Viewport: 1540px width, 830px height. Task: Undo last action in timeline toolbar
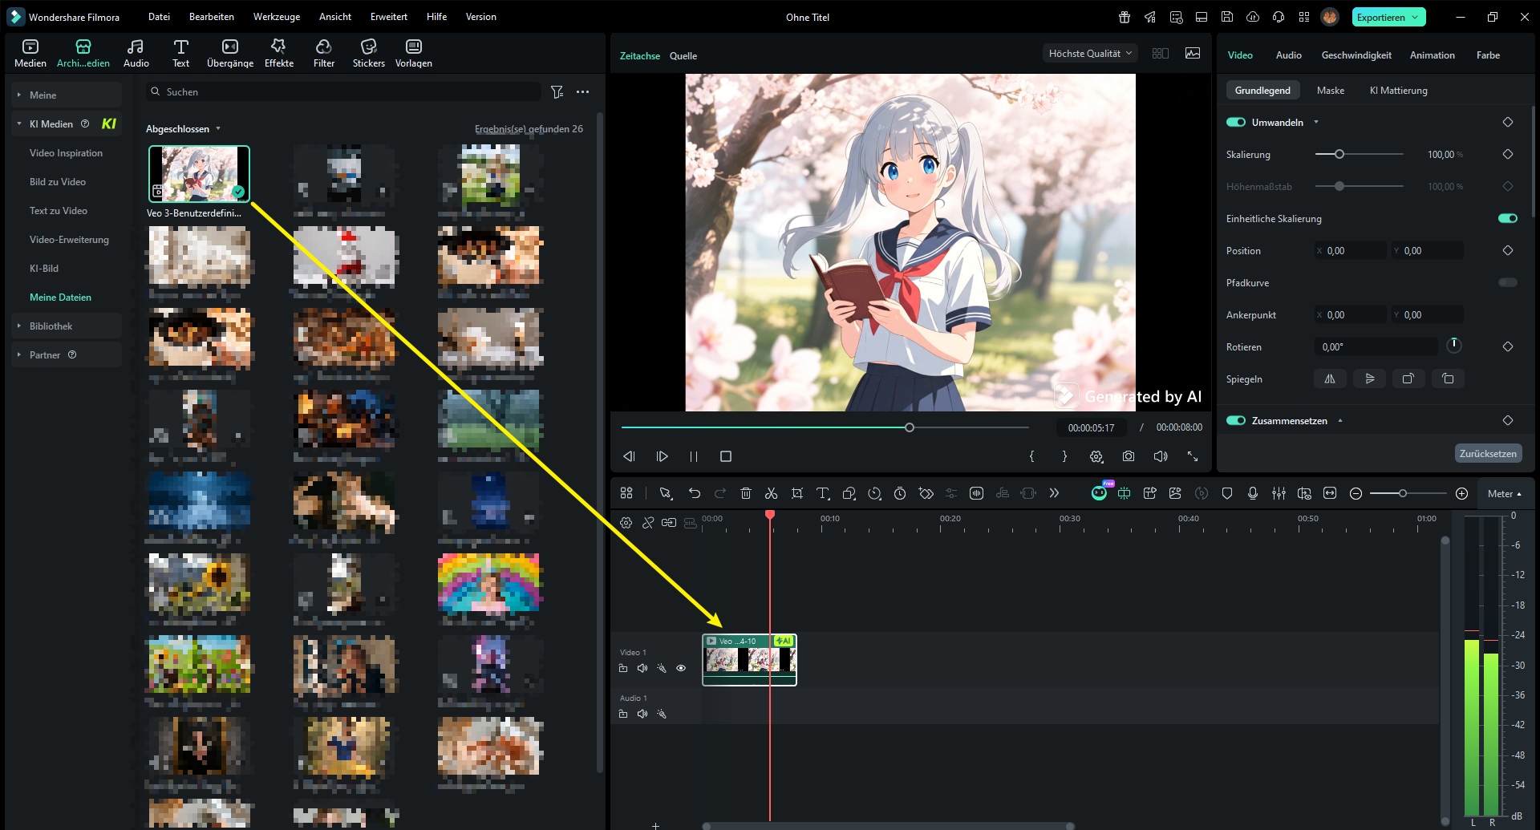[x=695, y=493]
